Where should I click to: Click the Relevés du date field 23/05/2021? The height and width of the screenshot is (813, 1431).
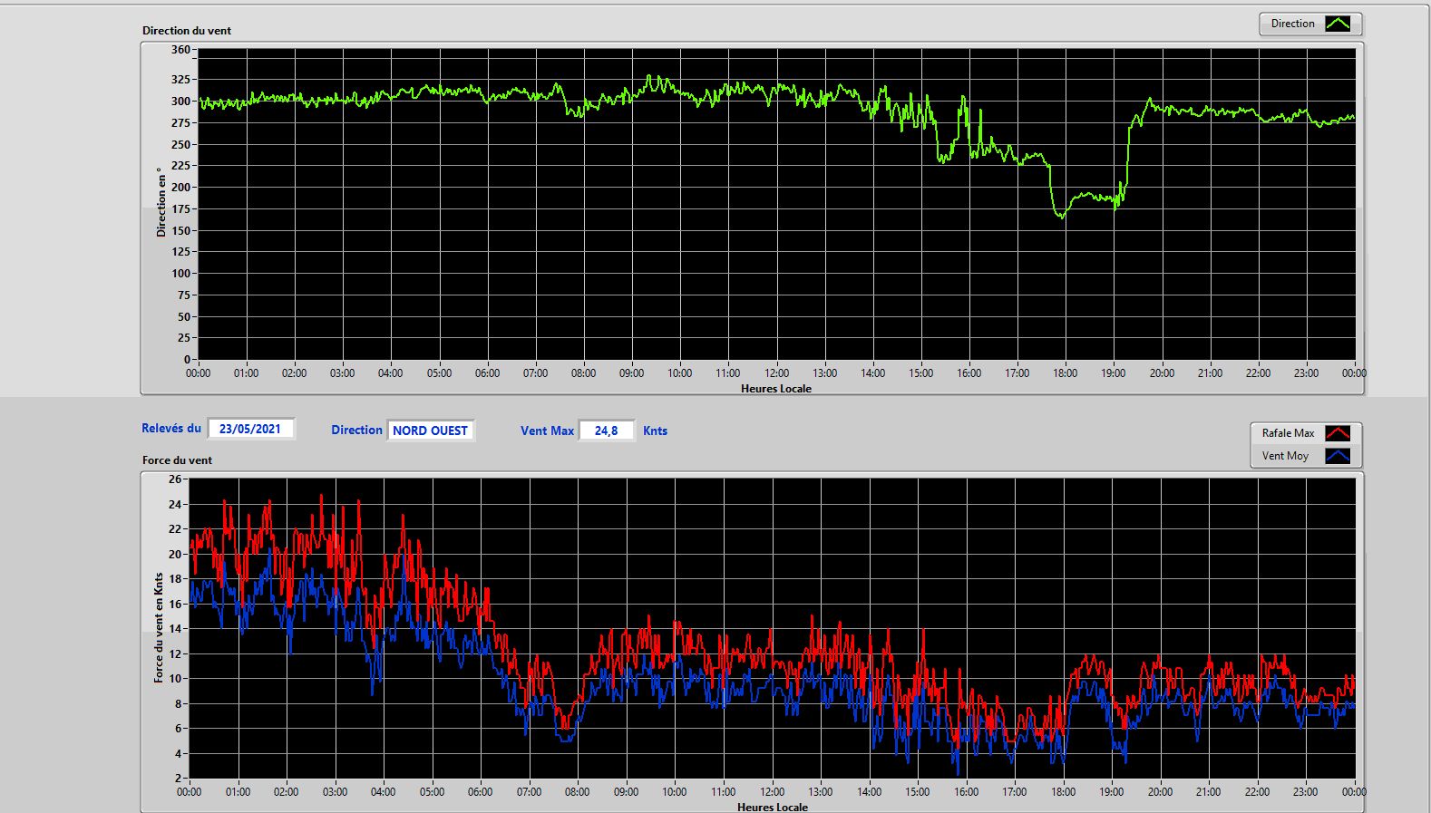point(251,429)
